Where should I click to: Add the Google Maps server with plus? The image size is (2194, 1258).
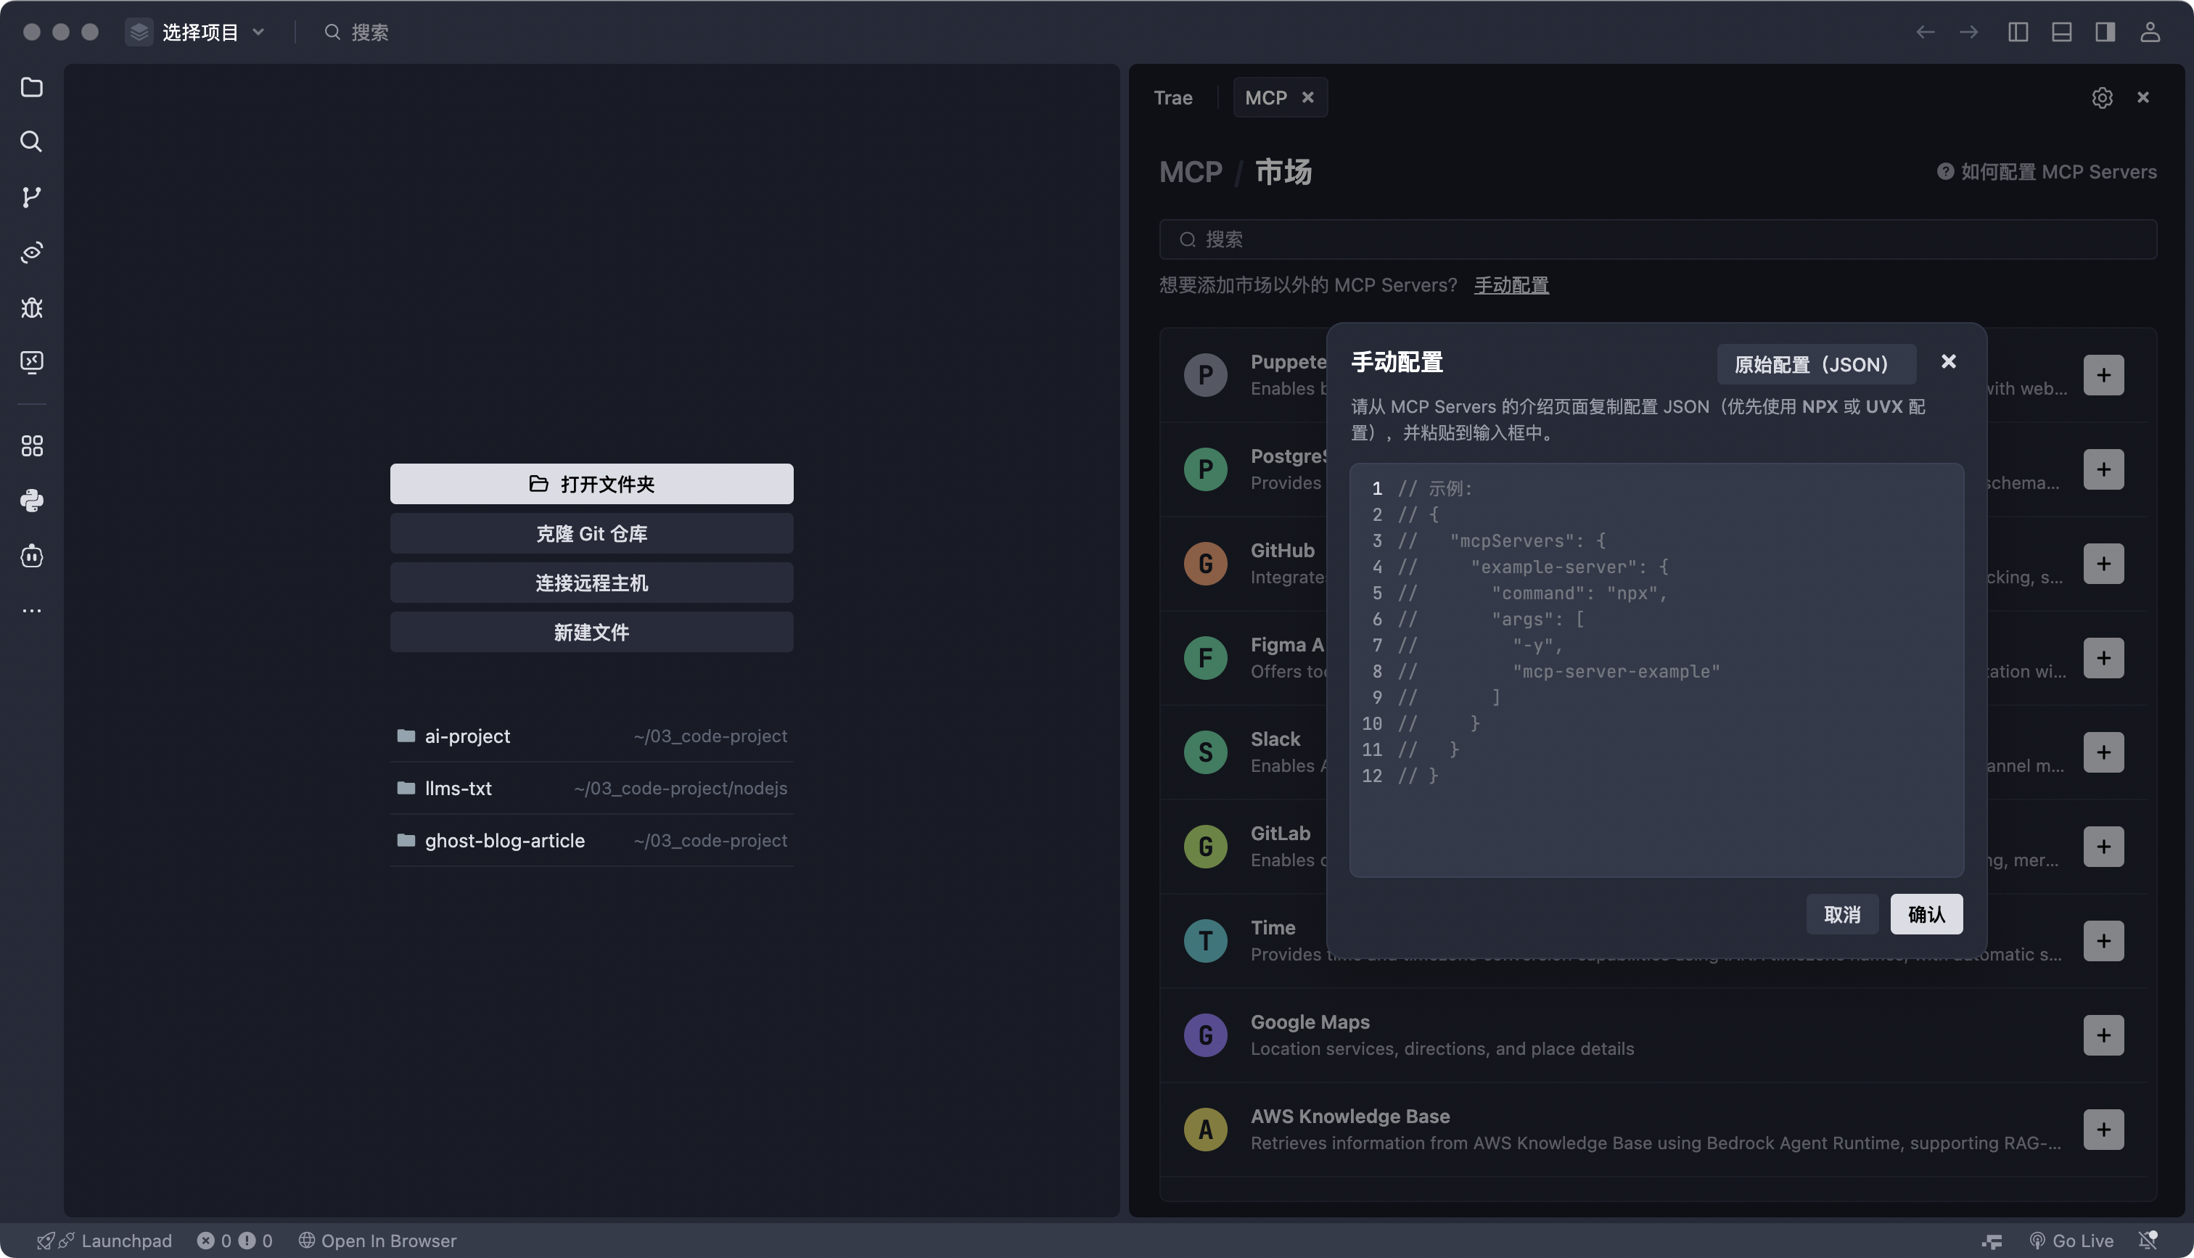[2103, 1035]
